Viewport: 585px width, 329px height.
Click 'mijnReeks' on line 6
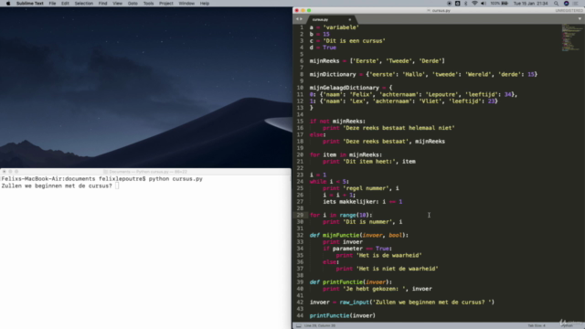tap(324, 61)
